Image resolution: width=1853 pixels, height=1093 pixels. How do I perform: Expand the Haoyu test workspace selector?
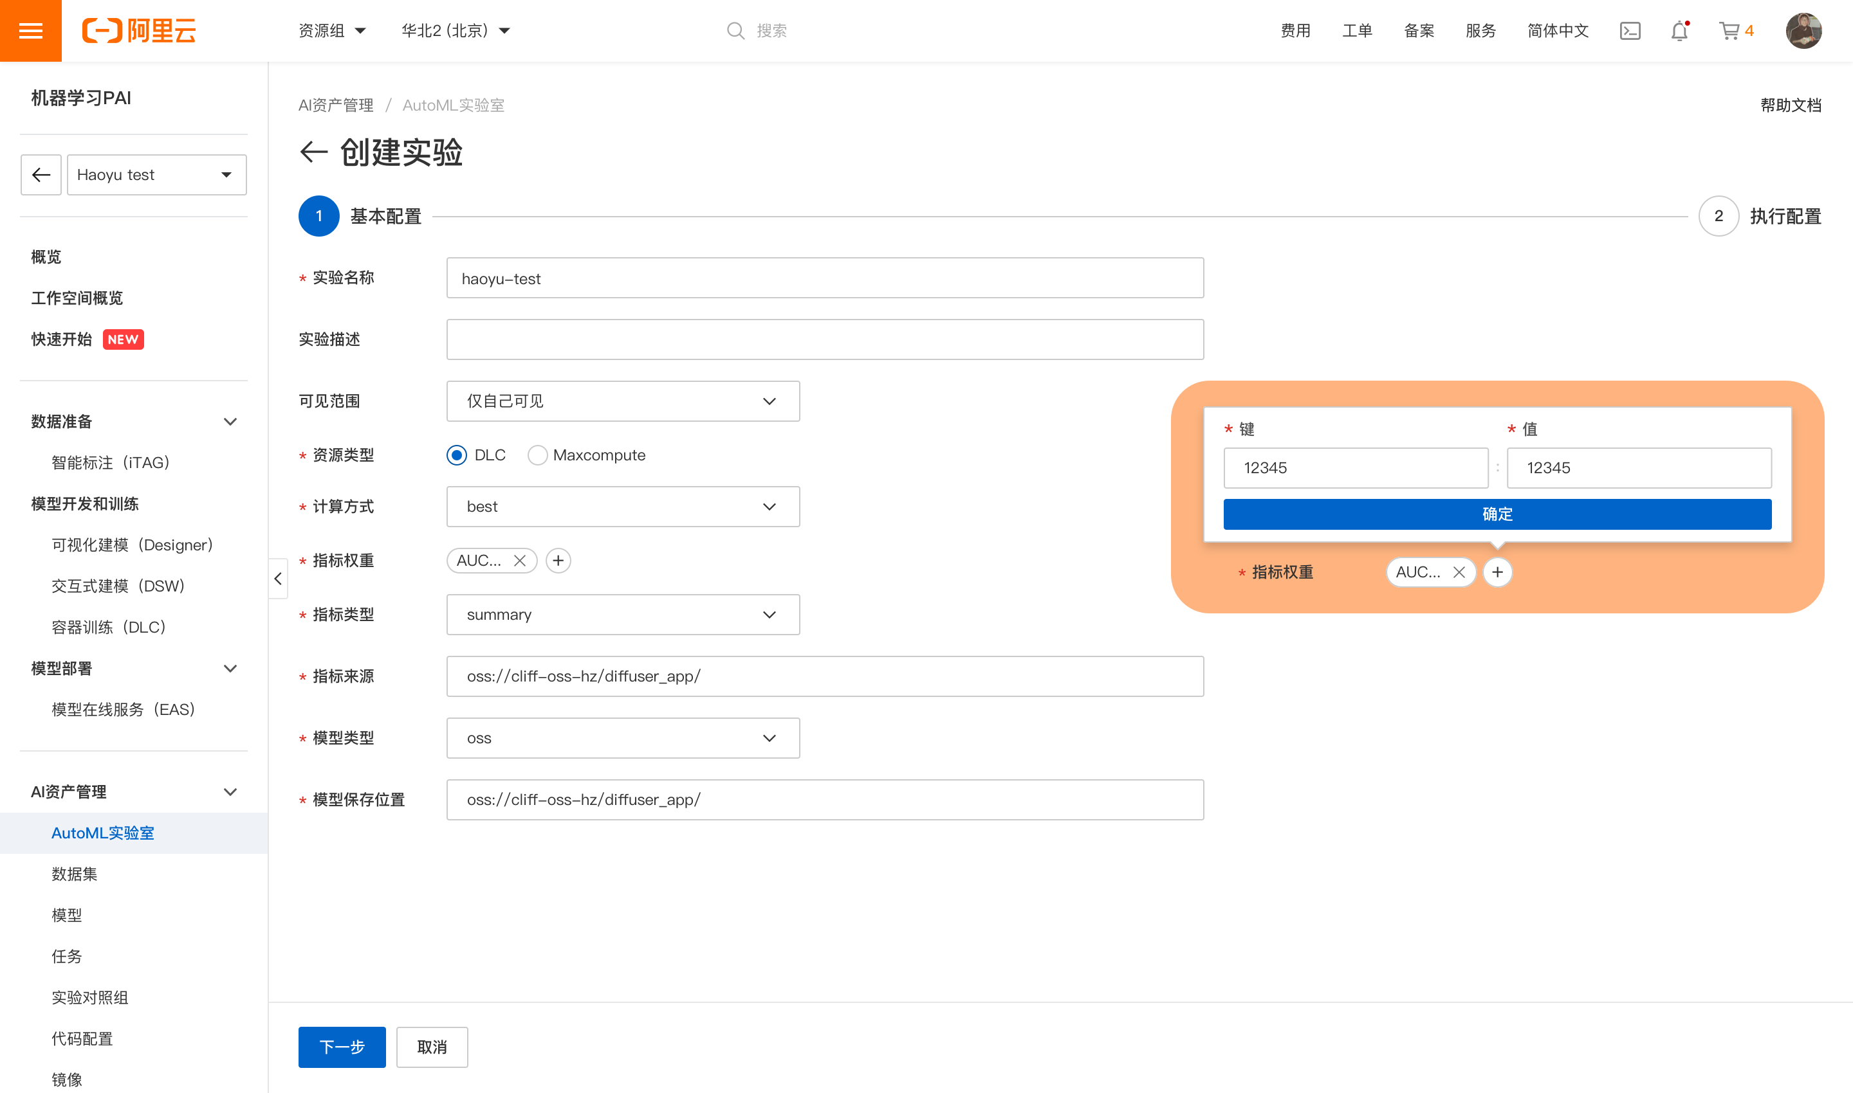tap(156, 174)
